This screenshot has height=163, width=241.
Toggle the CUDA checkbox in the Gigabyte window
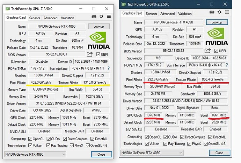click(49, 139)
